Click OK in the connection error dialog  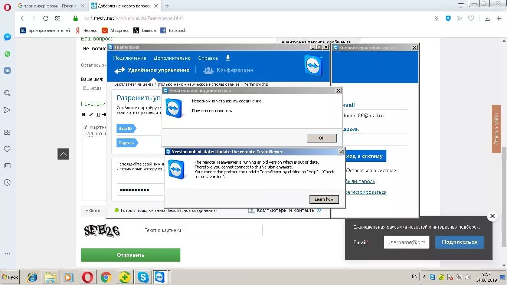321,138
